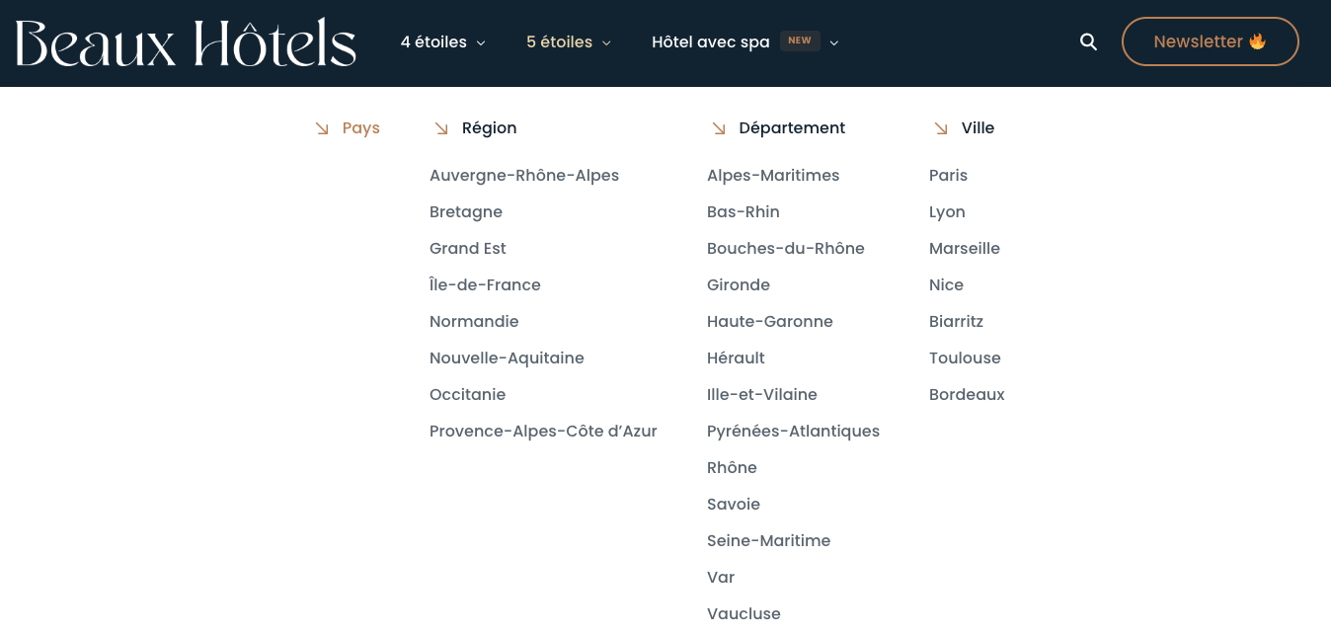Expand the 4 étoiles dropdown

point(443,42)
